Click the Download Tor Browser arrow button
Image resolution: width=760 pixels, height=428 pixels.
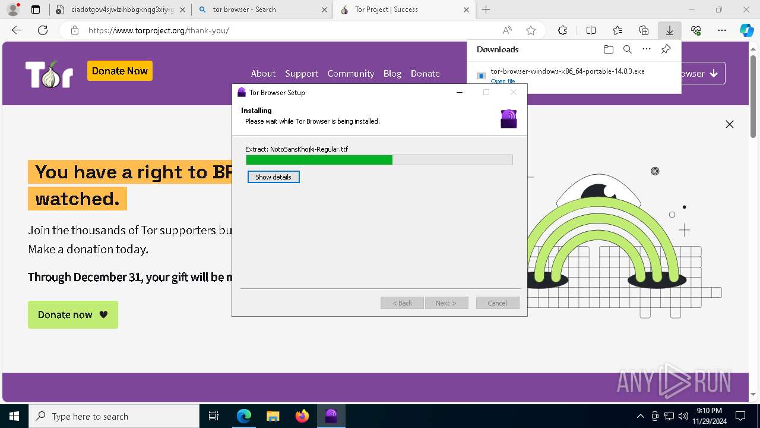(703, 74)
